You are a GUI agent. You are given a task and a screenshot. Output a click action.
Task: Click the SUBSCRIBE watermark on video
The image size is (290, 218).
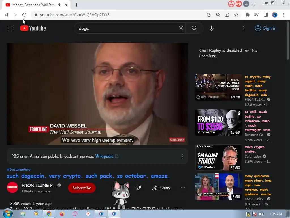(177, 140)
